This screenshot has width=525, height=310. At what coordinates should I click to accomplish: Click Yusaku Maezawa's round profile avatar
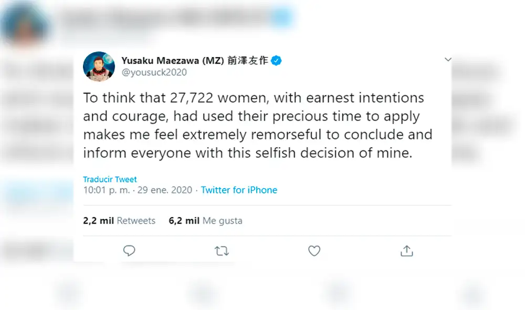[x=99, y=67]
